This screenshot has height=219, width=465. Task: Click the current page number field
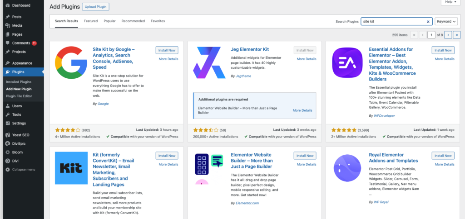click(431, 35)
